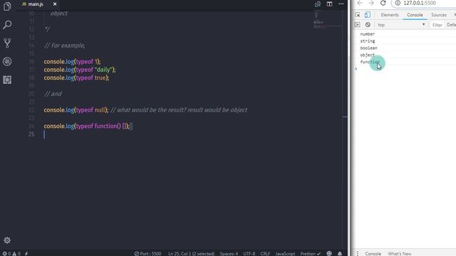Activate DevTools inspect element icon
Image resolution: width=456 pixels, height=256 pixels.
click(358, 15)
